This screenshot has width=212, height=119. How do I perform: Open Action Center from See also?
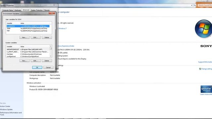[5, 106]
